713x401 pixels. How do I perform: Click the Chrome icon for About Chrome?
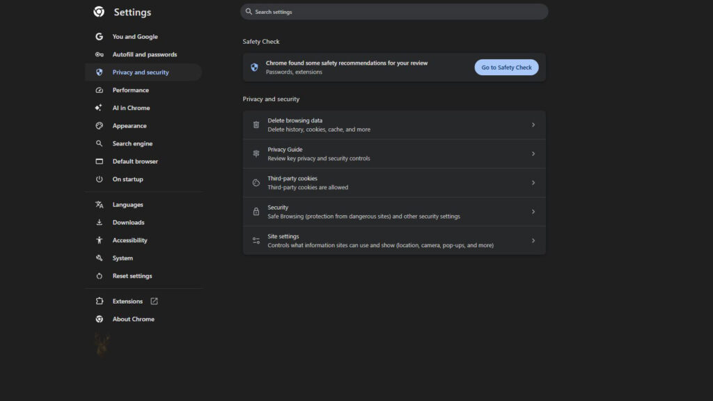pyautogui.click(x=99, y=319)
